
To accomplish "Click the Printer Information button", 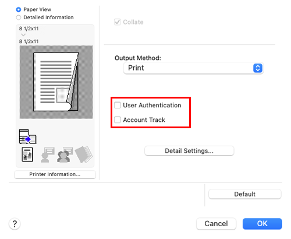I will pos(55,174).
